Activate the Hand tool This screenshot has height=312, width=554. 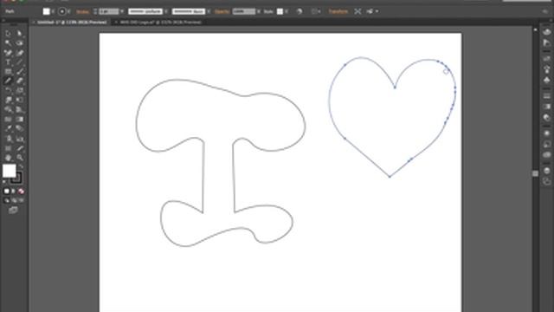point(8,158)
